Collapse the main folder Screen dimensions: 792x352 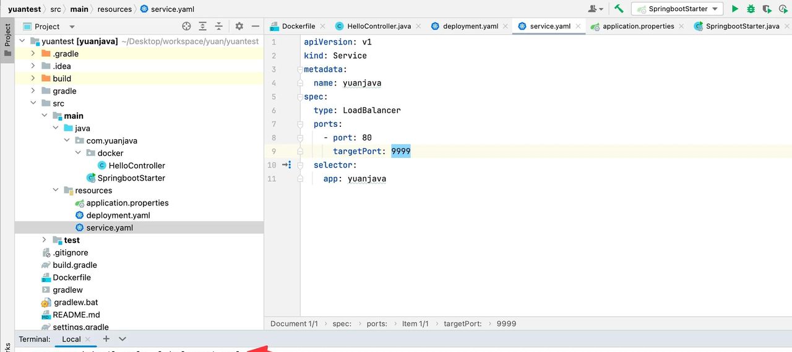click(x=45, y=116)
